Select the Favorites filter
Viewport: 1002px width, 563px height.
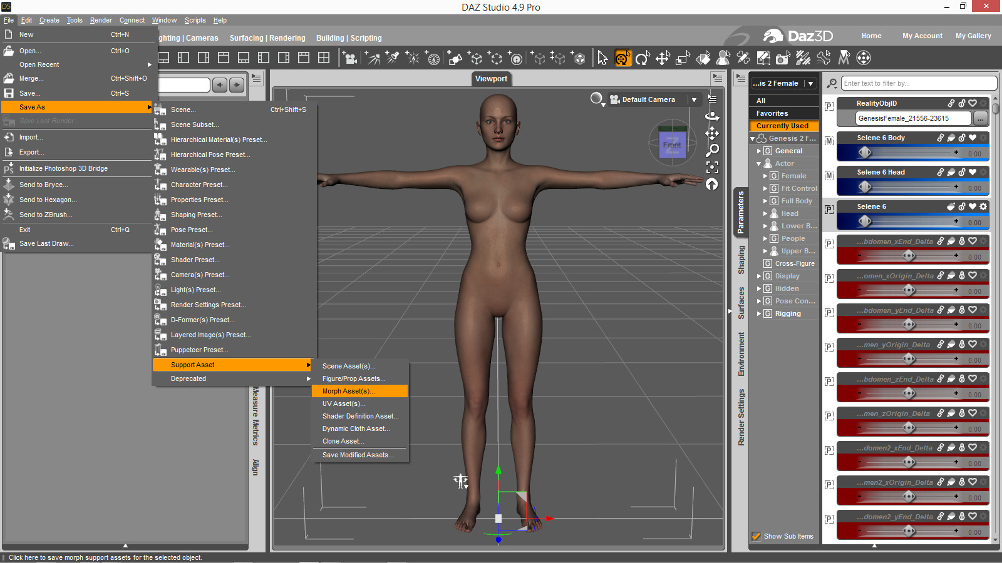(x=783, y=113)
